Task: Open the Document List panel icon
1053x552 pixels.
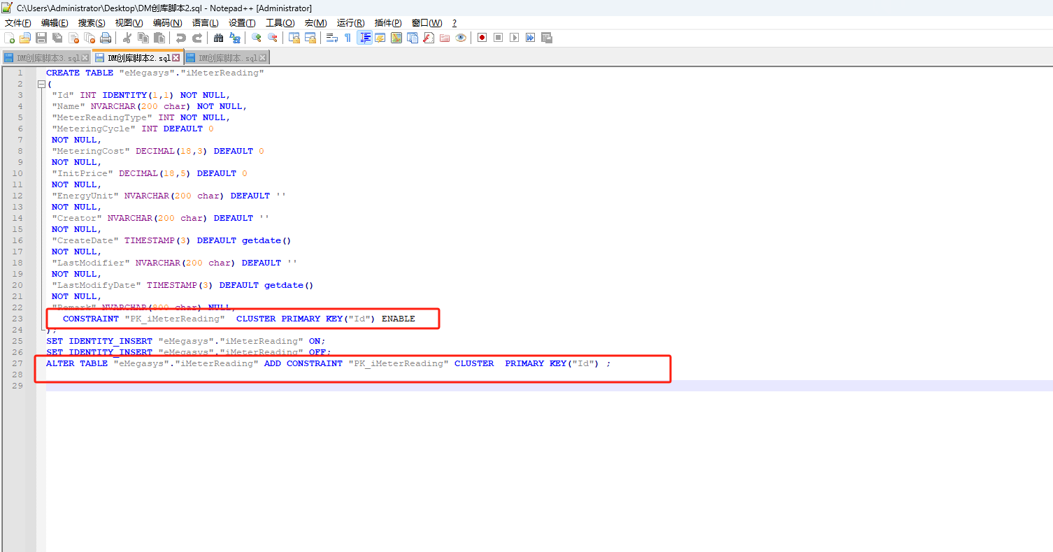Action: (x=413, y=38)
